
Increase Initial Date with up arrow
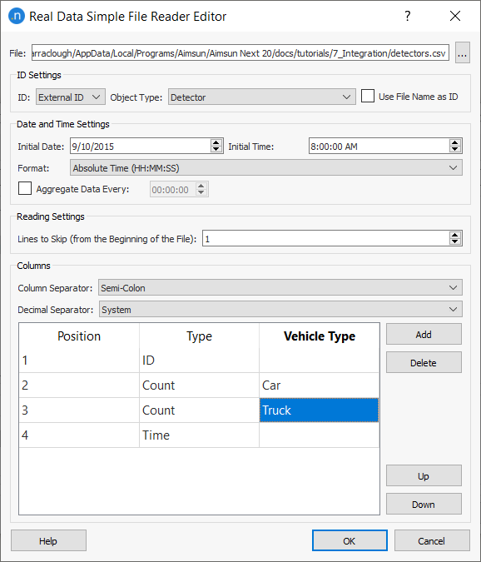click(216, 142)
